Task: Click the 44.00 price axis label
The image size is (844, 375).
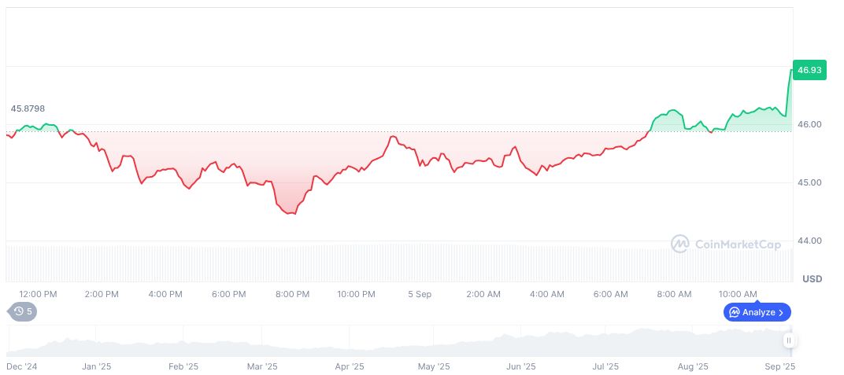Action: point(809,241)
